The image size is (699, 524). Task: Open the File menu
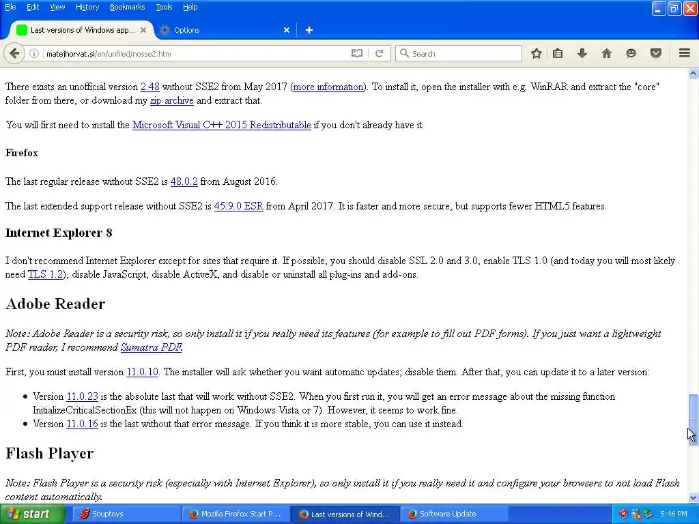[x=10, y=7]
